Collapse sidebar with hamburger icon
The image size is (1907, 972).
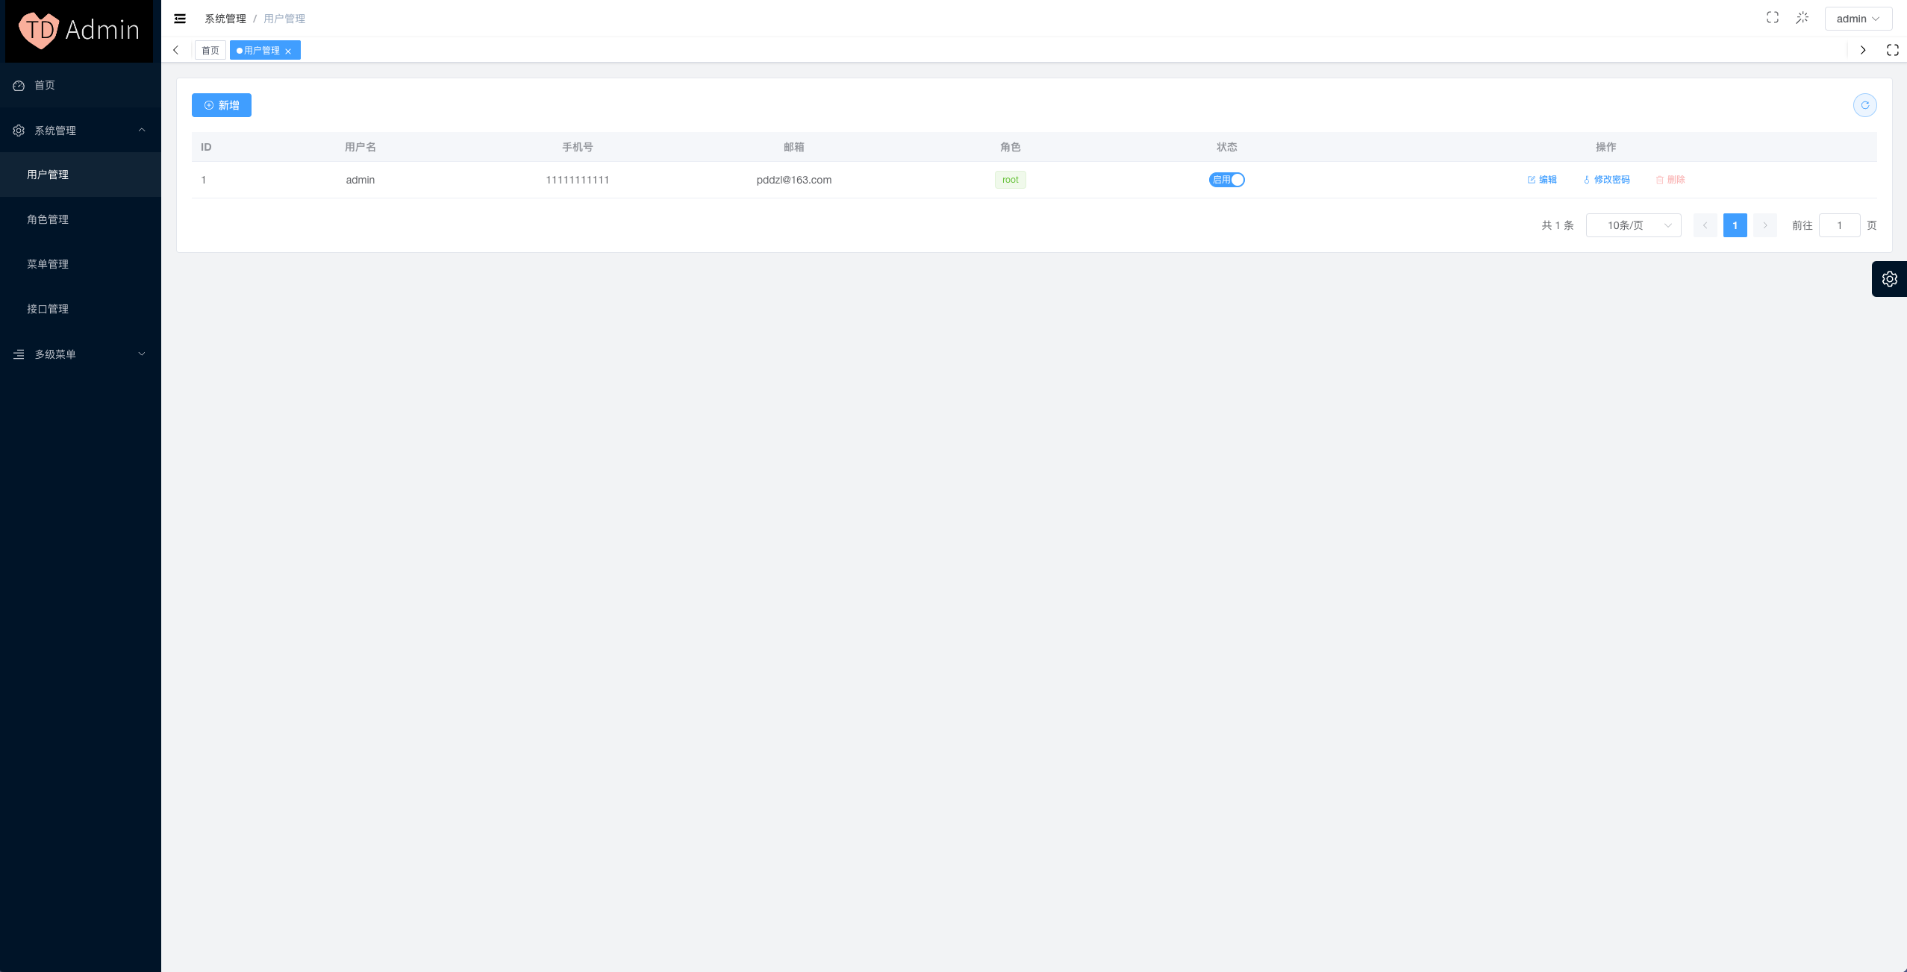click(x=180, y=19)
